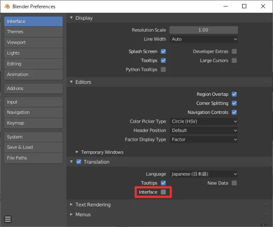Uncheck Region Overlap
Viewport: 273px width, 227px height.
click(x=234, y=94)
